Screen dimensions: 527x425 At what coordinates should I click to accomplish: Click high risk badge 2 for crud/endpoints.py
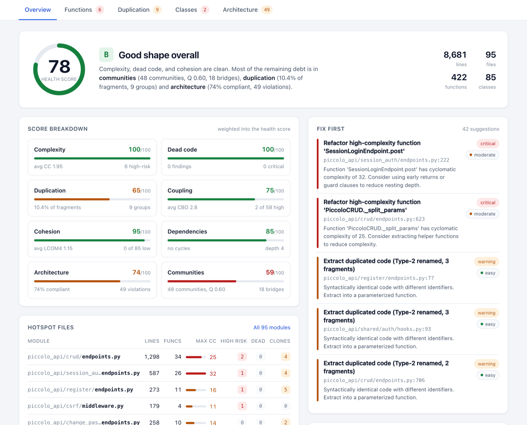[242, 357]
